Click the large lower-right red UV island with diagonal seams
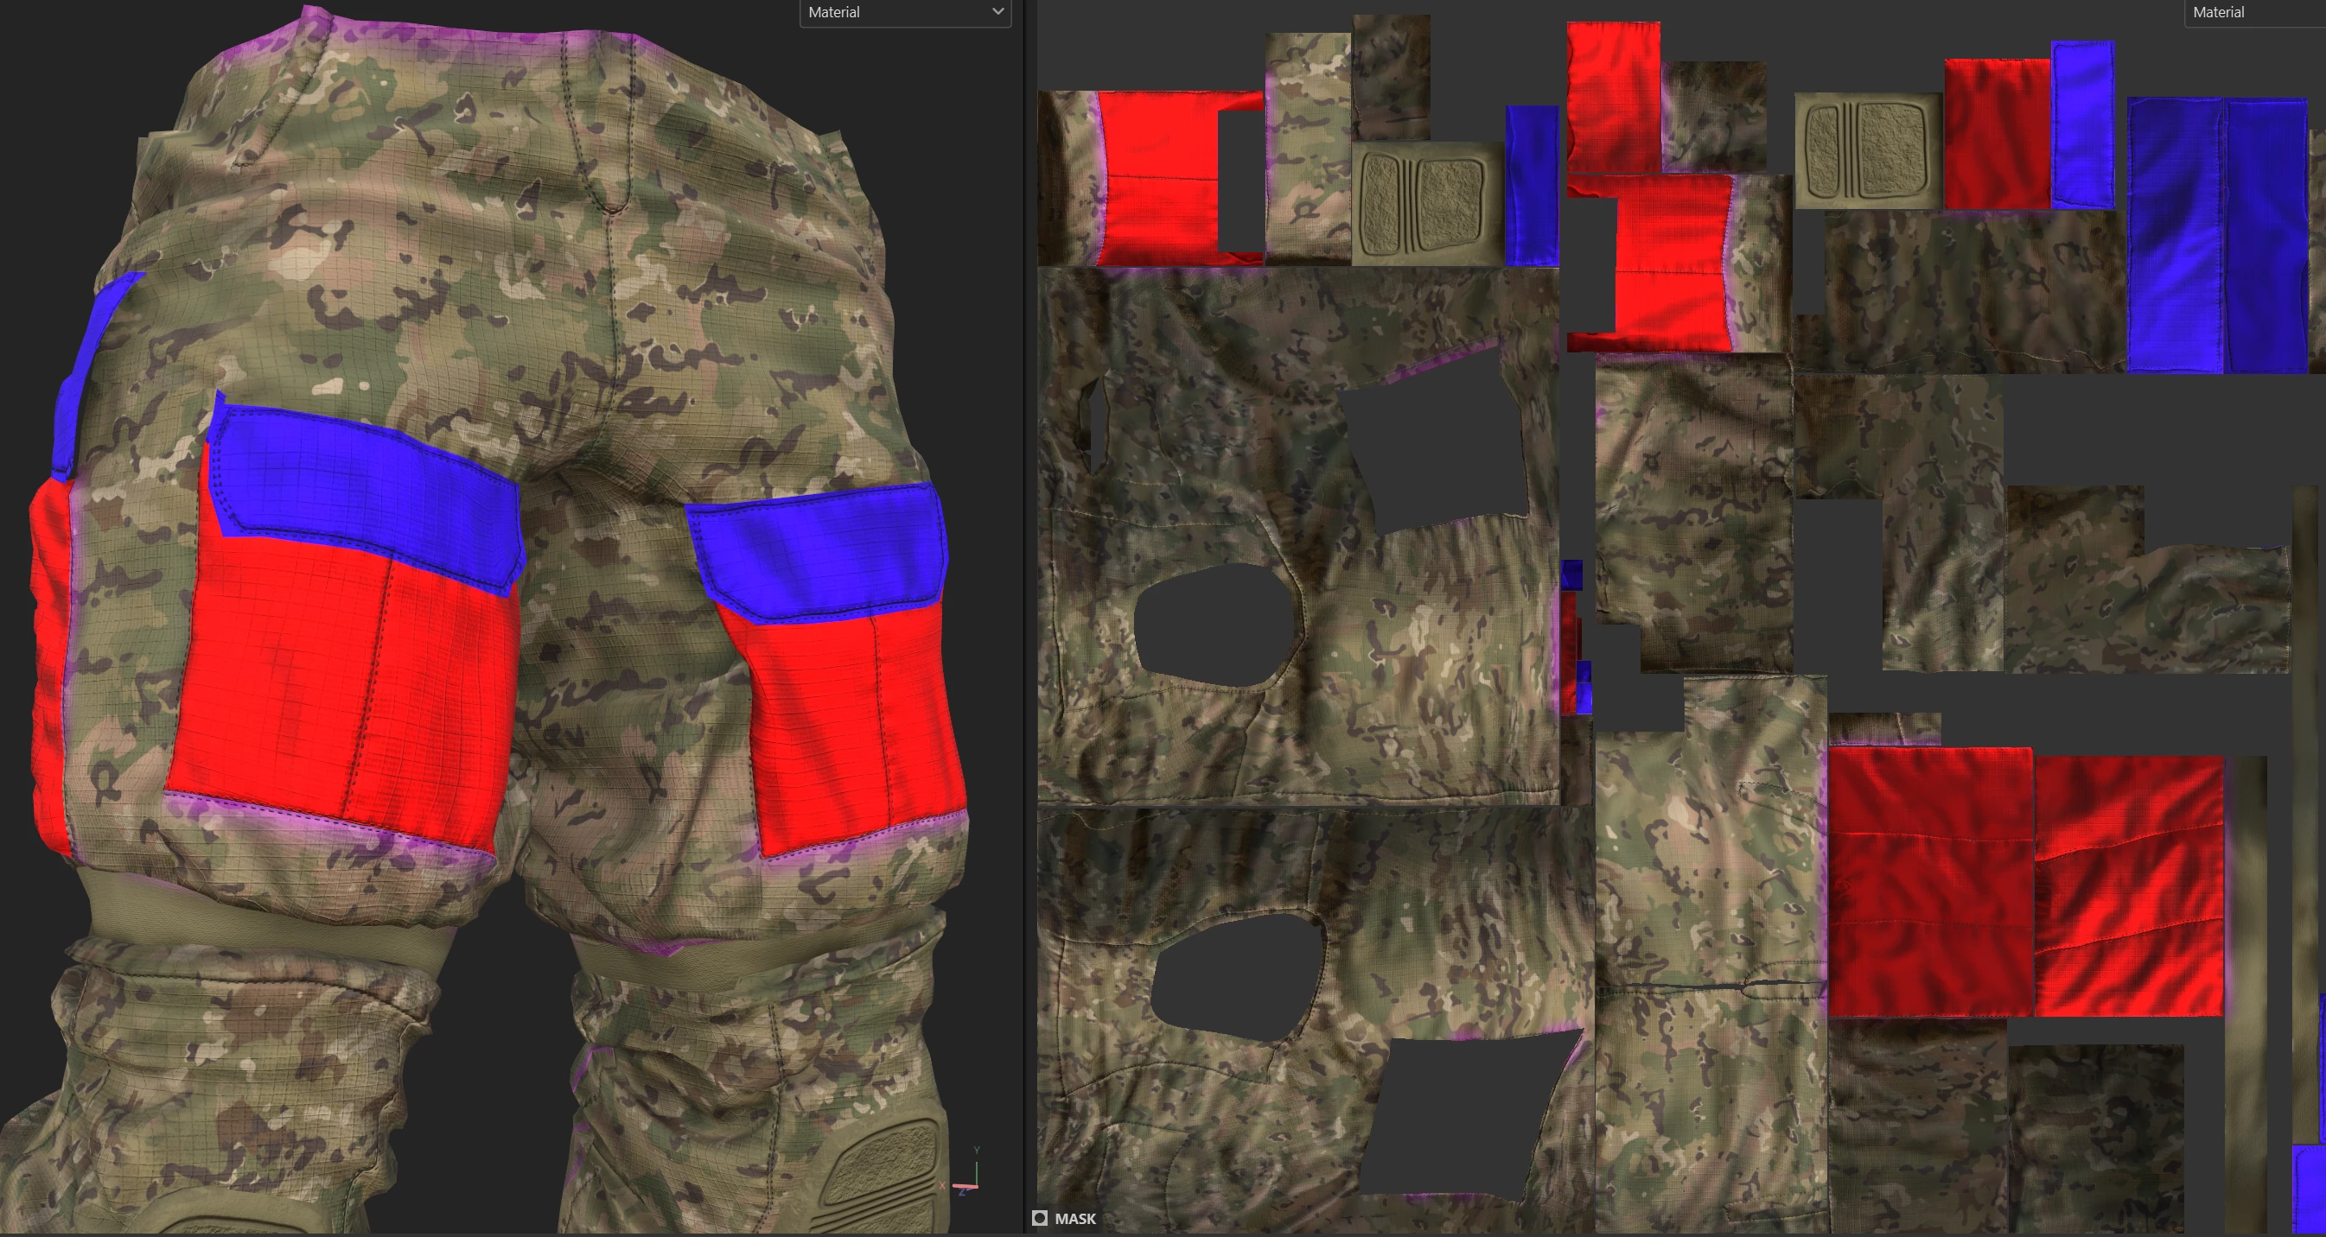The width and height of the screenshot is (2326, 1237). coord(2128,886)
